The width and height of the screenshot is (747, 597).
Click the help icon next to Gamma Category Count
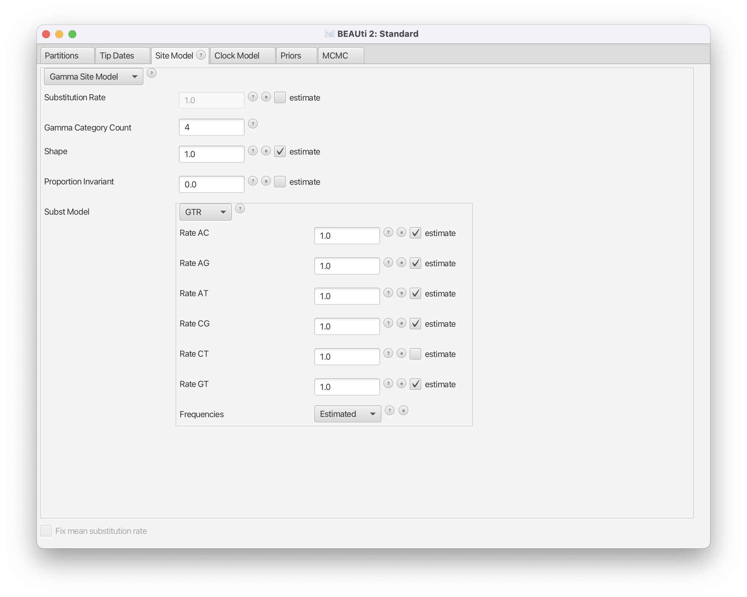pyautogui.click(x=253, y=124)
